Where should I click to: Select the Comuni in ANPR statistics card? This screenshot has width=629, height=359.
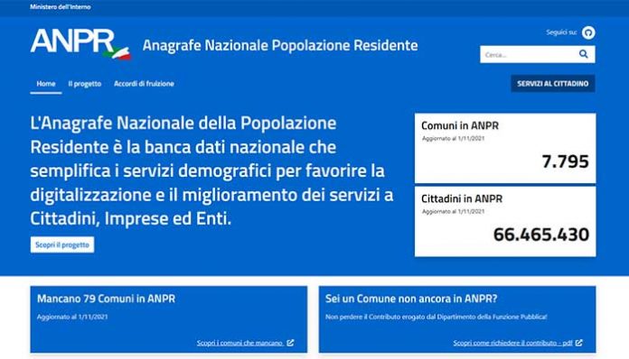click(x=505, y=148)
